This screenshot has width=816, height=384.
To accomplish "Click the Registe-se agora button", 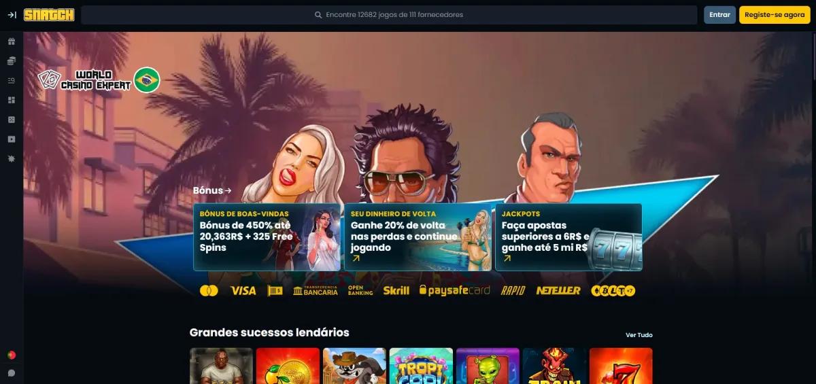I will [775, 15].
